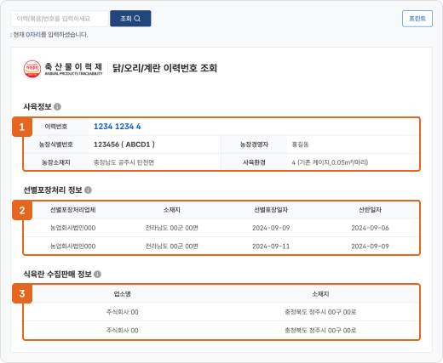
Task: Click the 농장경영자 label cell
Action: (254, 145)
